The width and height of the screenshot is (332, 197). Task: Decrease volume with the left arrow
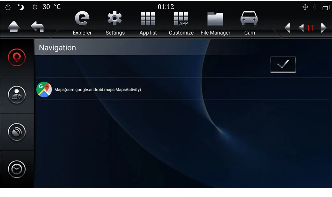287,28
